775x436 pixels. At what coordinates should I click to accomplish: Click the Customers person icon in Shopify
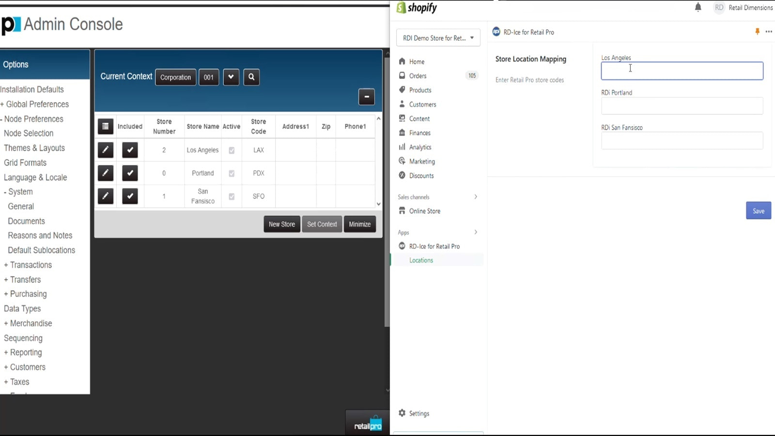coord(402,104)
